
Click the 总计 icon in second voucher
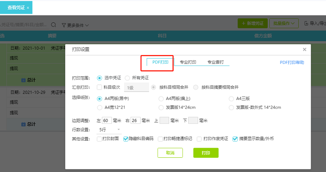pos(23,124)
